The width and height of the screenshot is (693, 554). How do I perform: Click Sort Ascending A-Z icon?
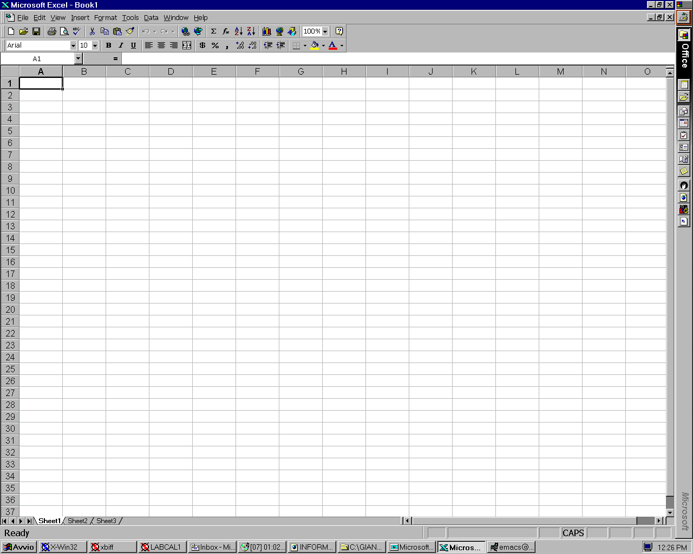point(239,31)
